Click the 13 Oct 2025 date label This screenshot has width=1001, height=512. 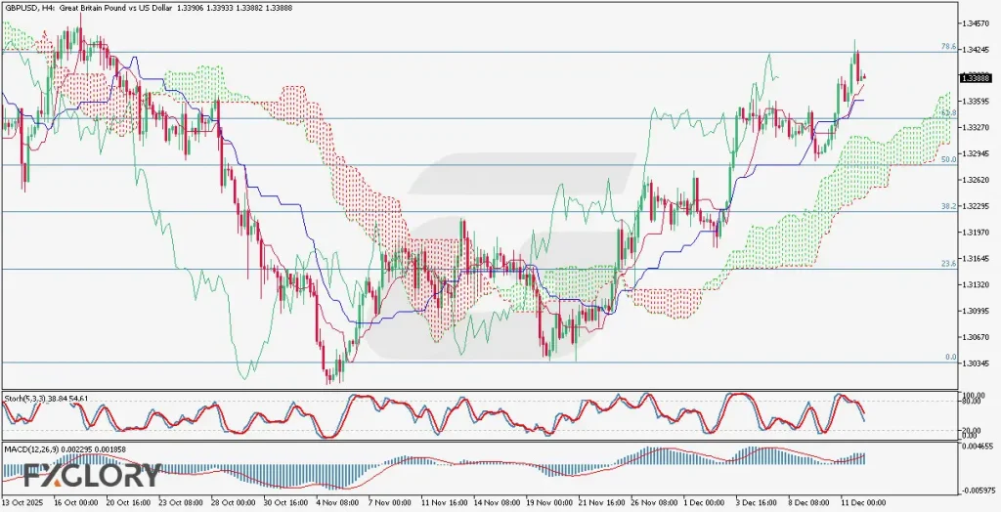23,503
